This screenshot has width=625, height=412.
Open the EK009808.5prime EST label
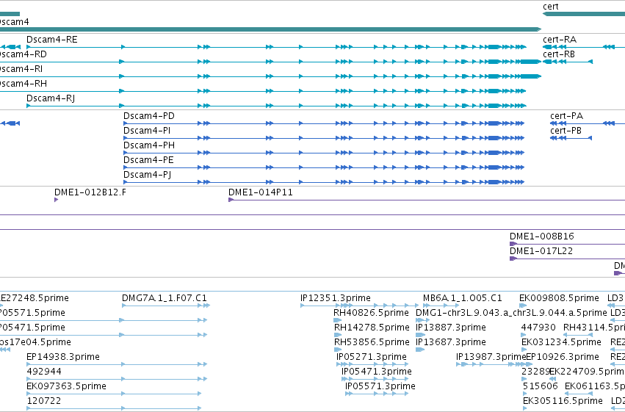click(x=559, y=298)
